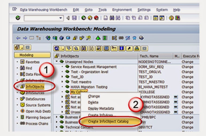This screenshot has height=136, width=206.
Task: Expand the row with tech name /CPMB/BPC
Action: 56,117
